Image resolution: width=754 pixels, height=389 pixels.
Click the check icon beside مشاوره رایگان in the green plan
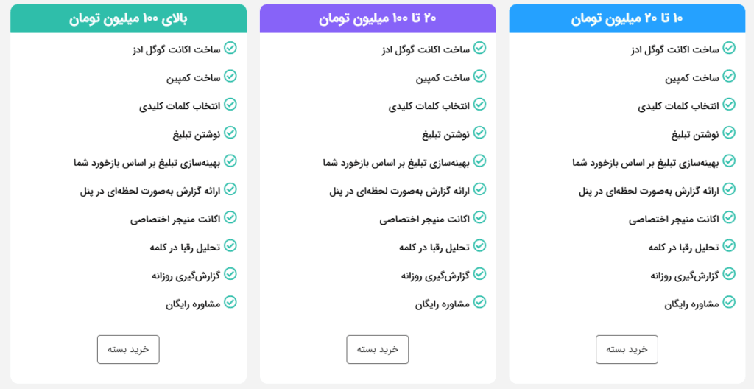pyautogui.click(x=230, y=302)
